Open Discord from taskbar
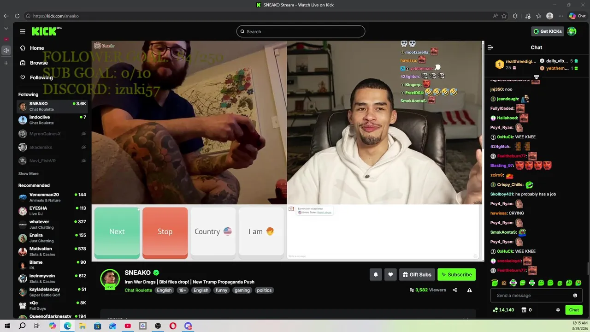590x332 pixels. 188,326
